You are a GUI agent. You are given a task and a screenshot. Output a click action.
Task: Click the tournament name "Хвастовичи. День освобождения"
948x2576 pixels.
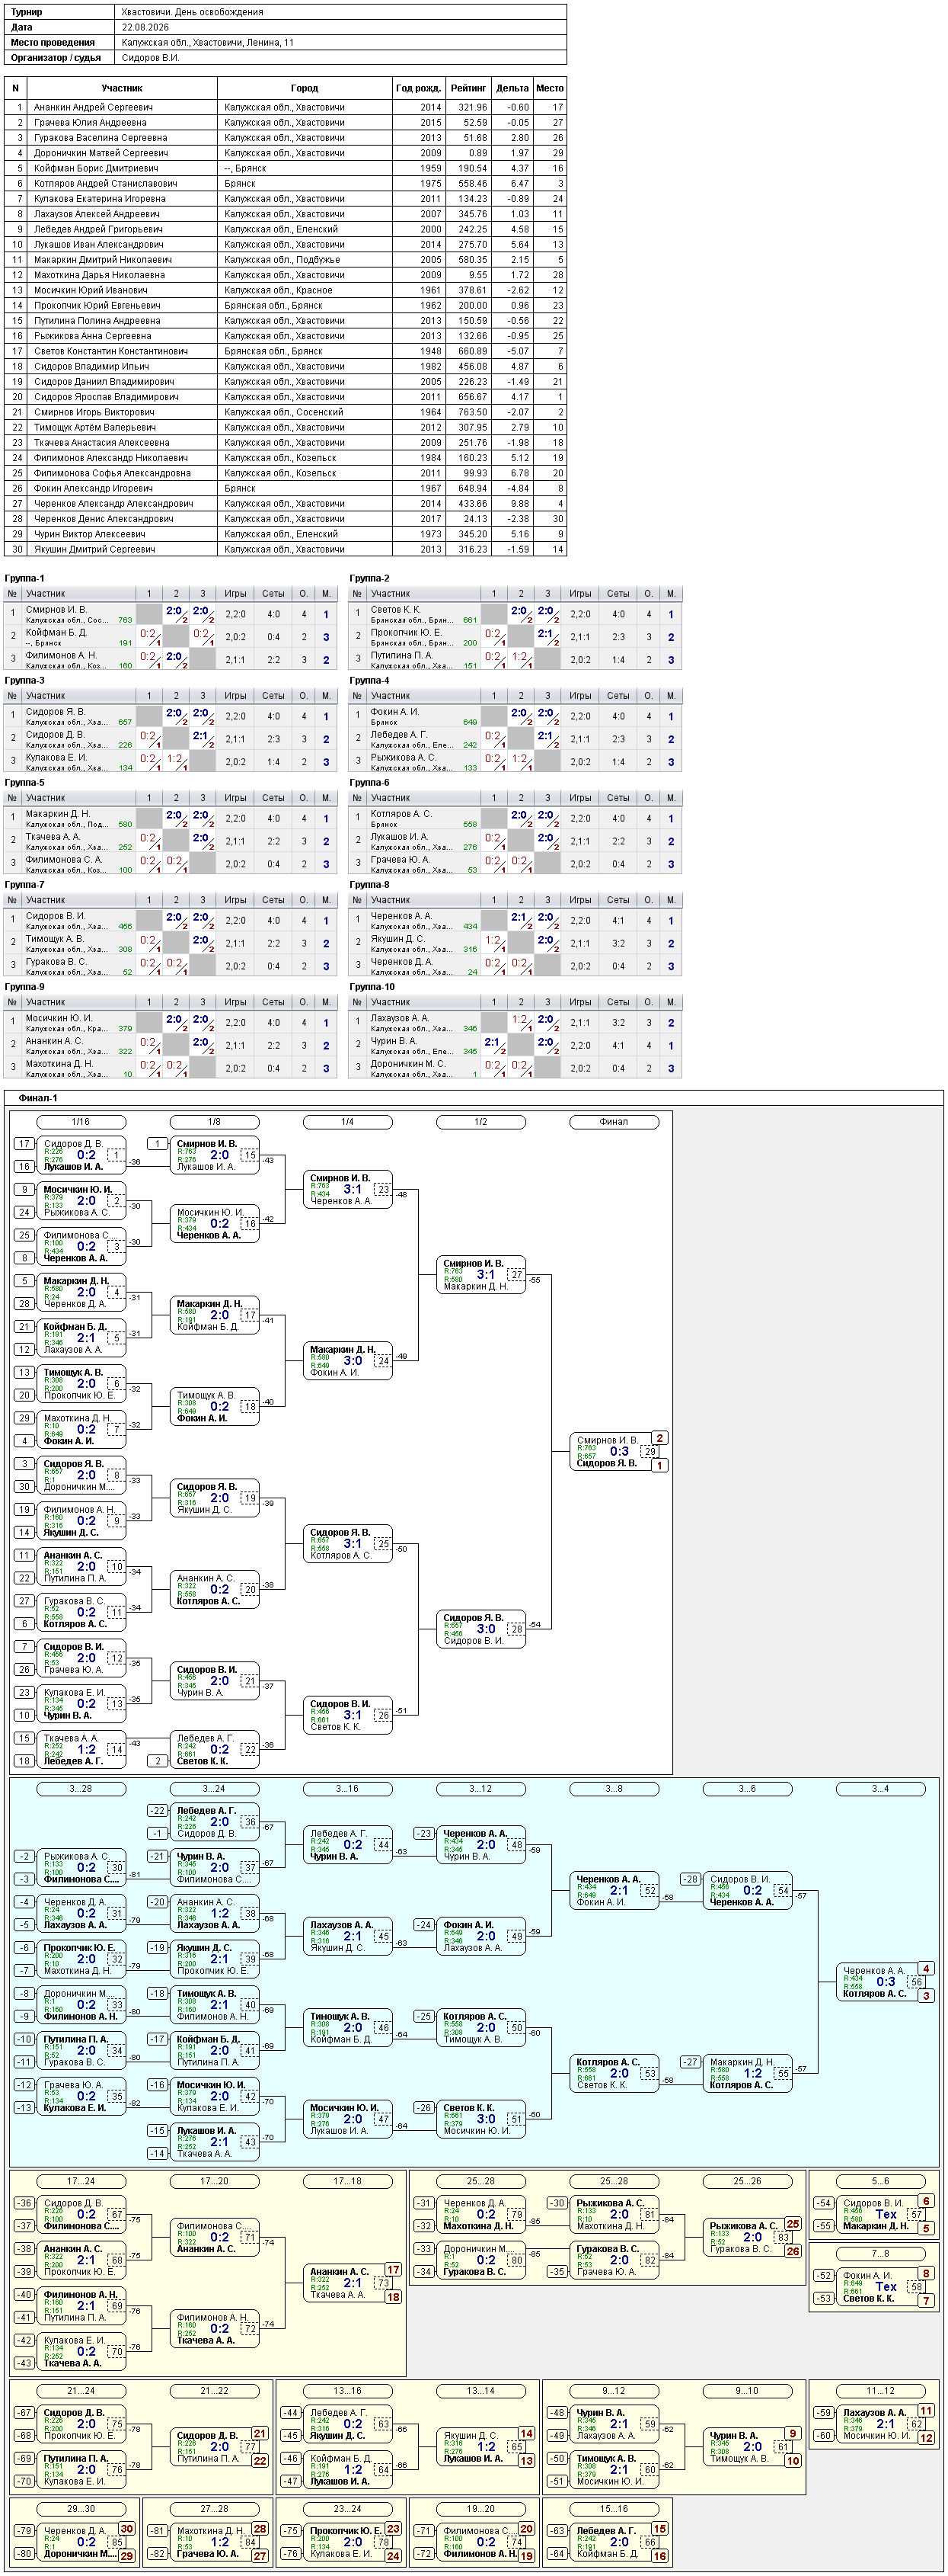[192, 12]
